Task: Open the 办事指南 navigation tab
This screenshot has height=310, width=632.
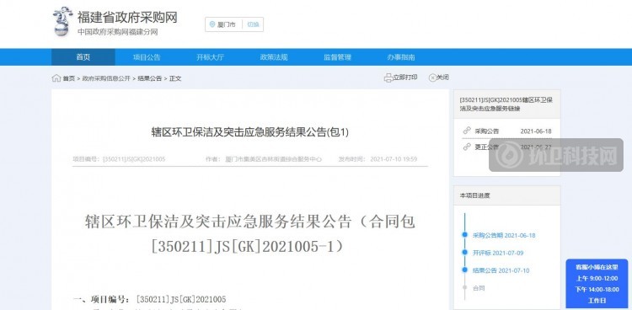Action: (401, 57)
